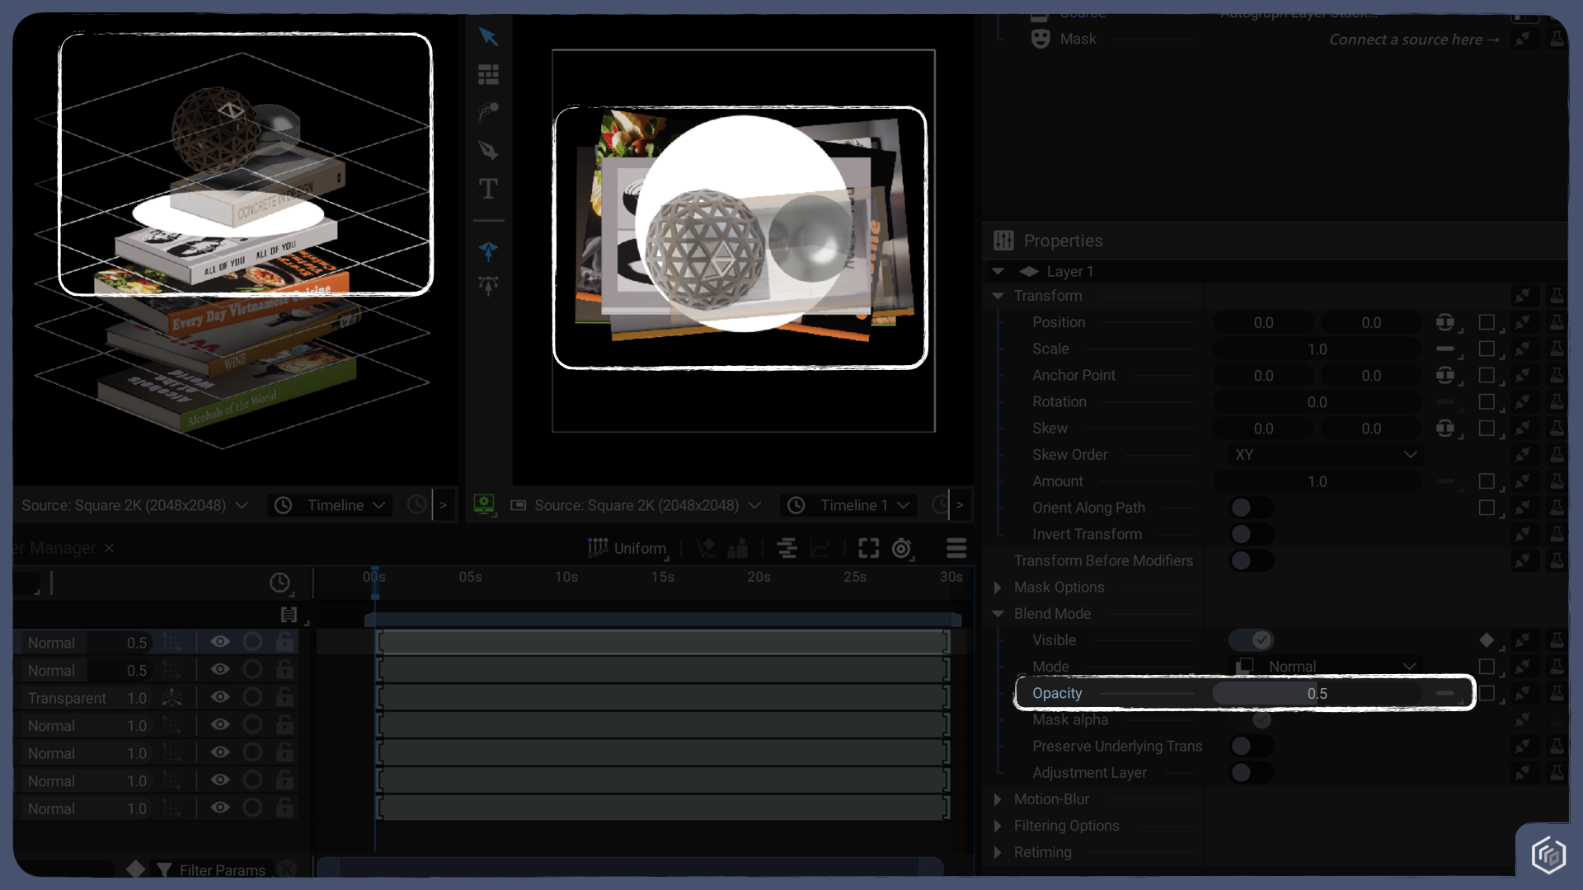Viewport: 1583px width, 890px height.
Task: Click the Filter Params funnel icon
Action: coord(164,869)
